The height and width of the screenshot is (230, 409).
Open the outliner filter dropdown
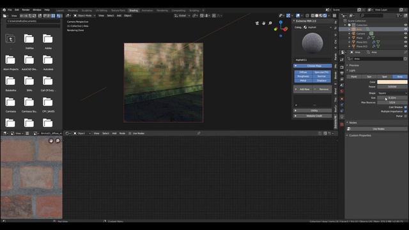coord(399,15)
